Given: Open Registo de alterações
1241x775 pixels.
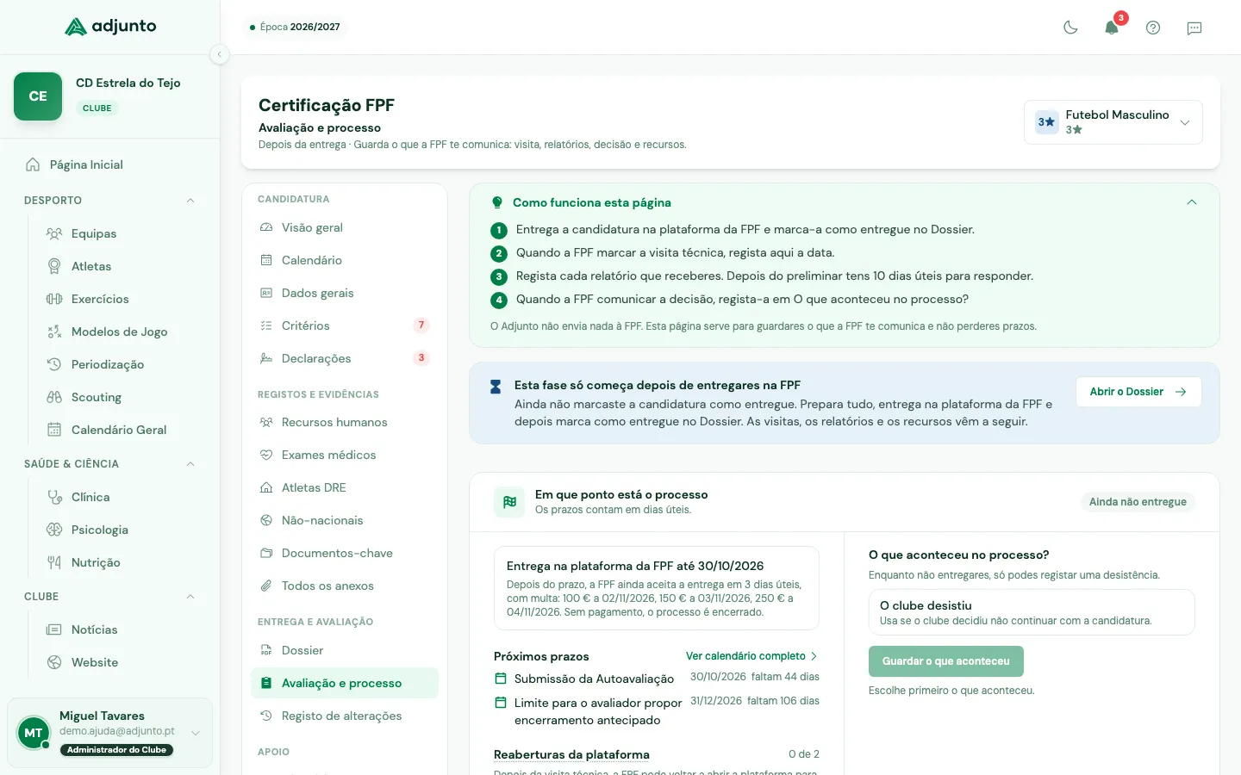Looking at the screenshot, I should (345, 716).
